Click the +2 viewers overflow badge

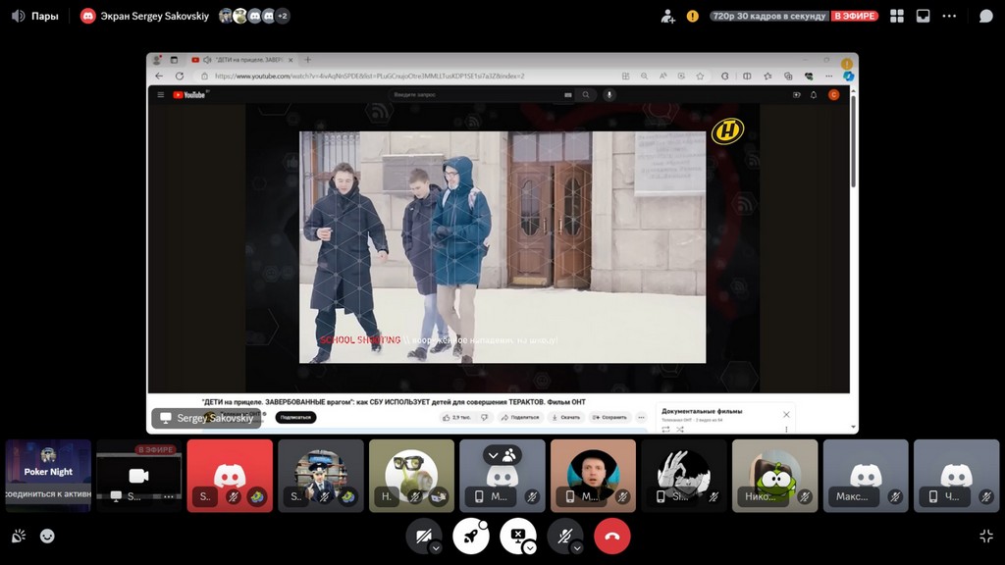tap(283, 16)
